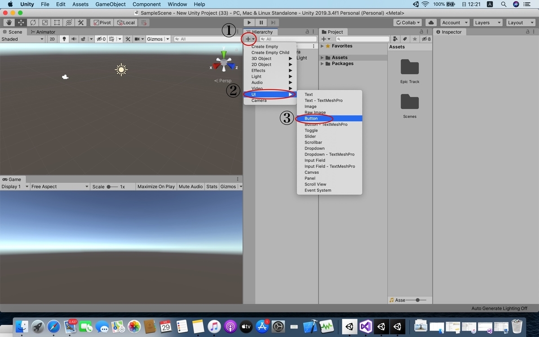Click favorite star icon in Project toolbar
539x337 pixels.
[x=415, y=39]
